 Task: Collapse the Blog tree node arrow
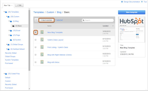click(x=9, y=21)
